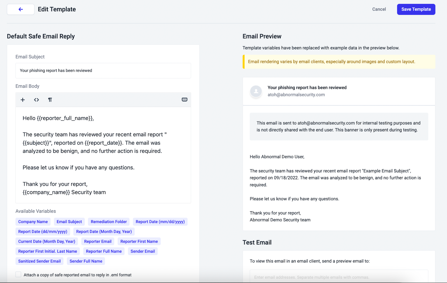This screenshot has height=283, width=447.
Task: Insert the Email Subject variable
Action: point(69,222)
